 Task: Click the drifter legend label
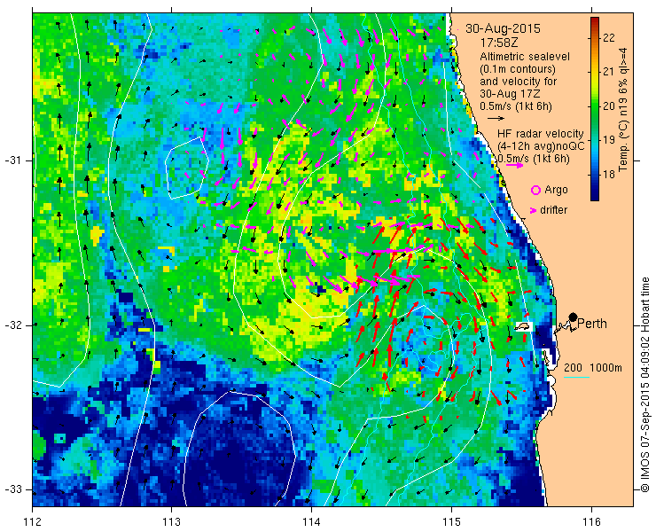point(553,210)
